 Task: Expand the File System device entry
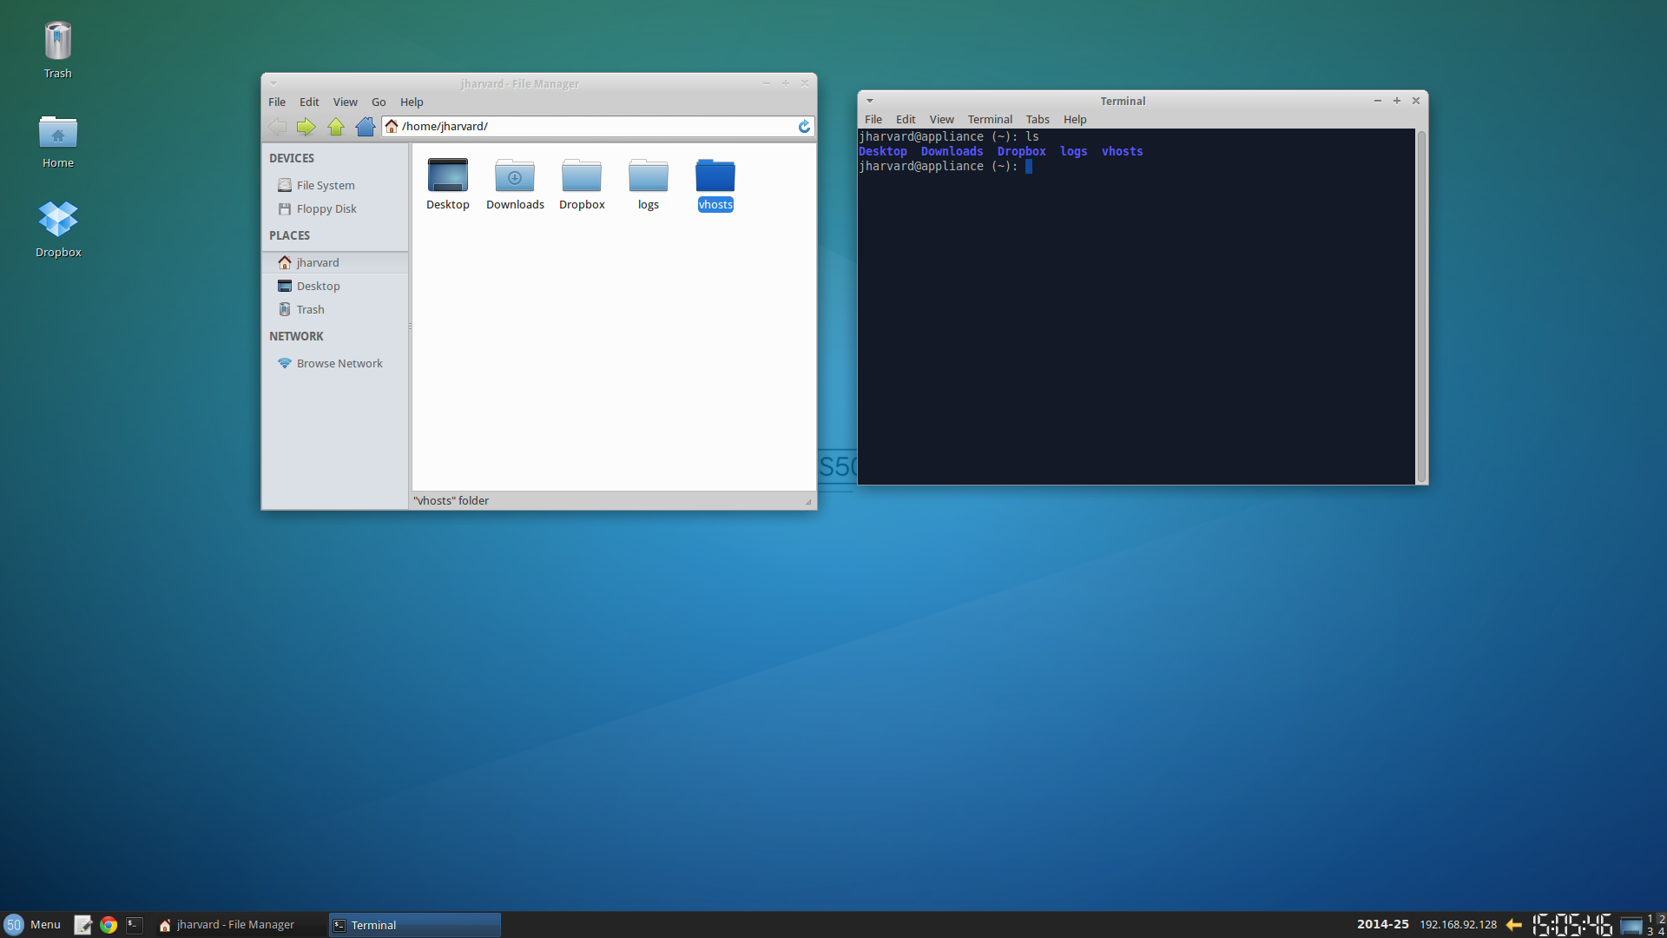(x=324, y=184)
